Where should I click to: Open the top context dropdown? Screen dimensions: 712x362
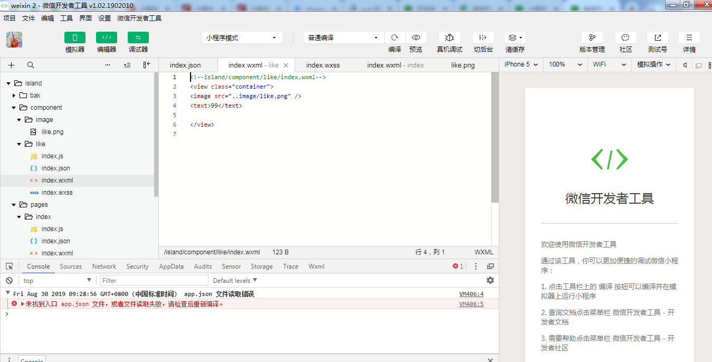57,280
